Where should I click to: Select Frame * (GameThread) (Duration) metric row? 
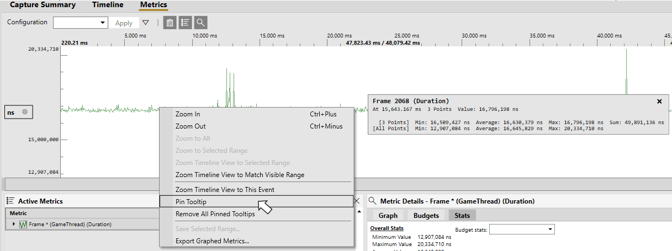point(83,225)
